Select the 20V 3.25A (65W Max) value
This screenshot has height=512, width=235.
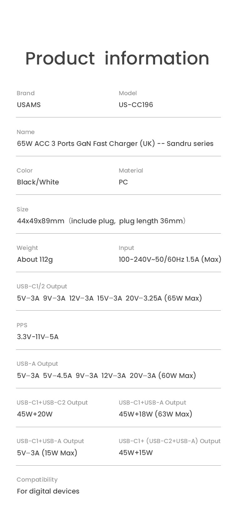pos(164,298)
